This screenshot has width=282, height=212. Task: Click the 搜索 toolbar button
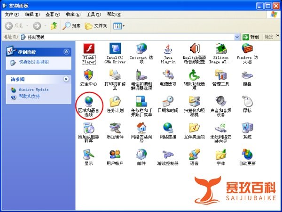pos(71,26)
